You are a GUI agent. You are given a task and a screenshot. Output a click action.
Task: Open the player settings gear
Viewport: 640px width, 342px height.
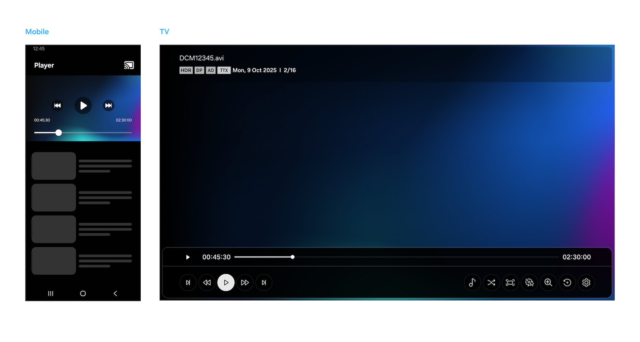(586, 282)
